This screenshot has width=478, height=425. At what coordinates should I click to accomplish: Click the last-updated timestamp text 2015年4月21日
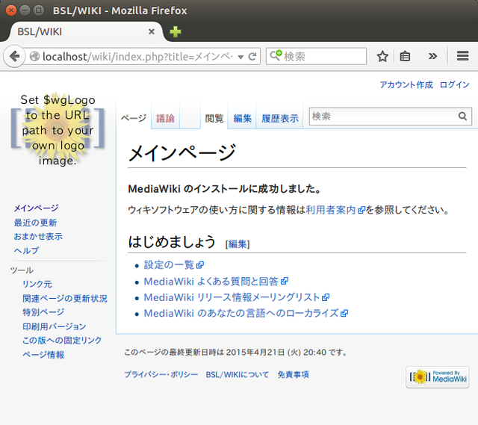pos(255,353)
